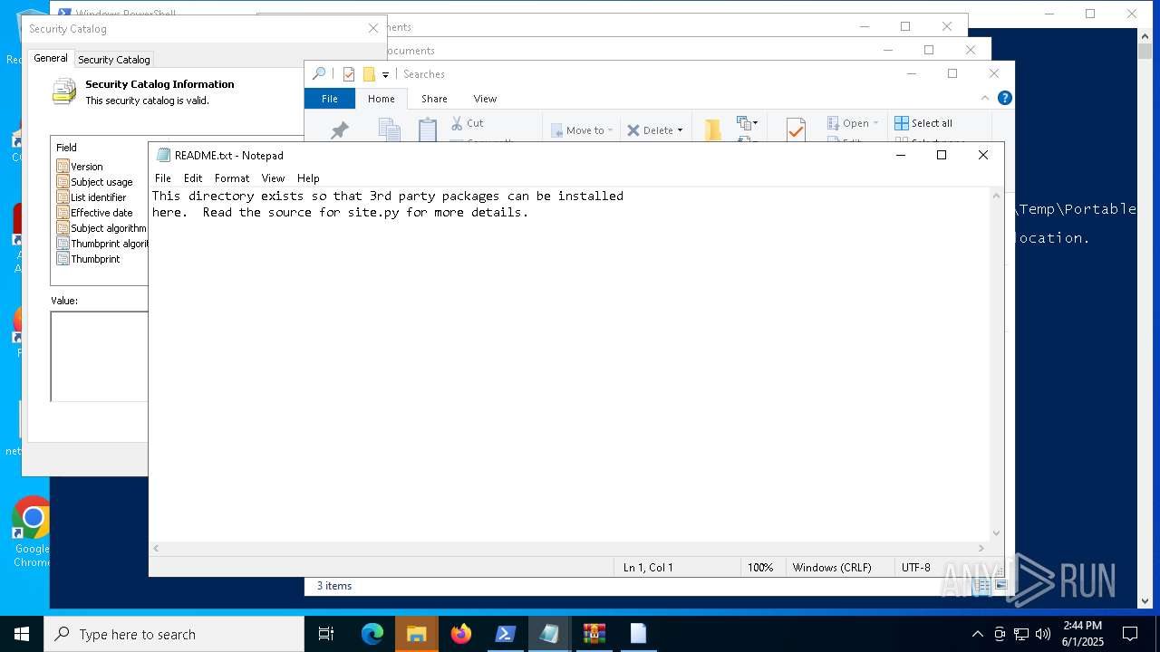Click the Notepad title bar icon
1160x652 pixels.
pyautogui.click(x=163, y=155)
